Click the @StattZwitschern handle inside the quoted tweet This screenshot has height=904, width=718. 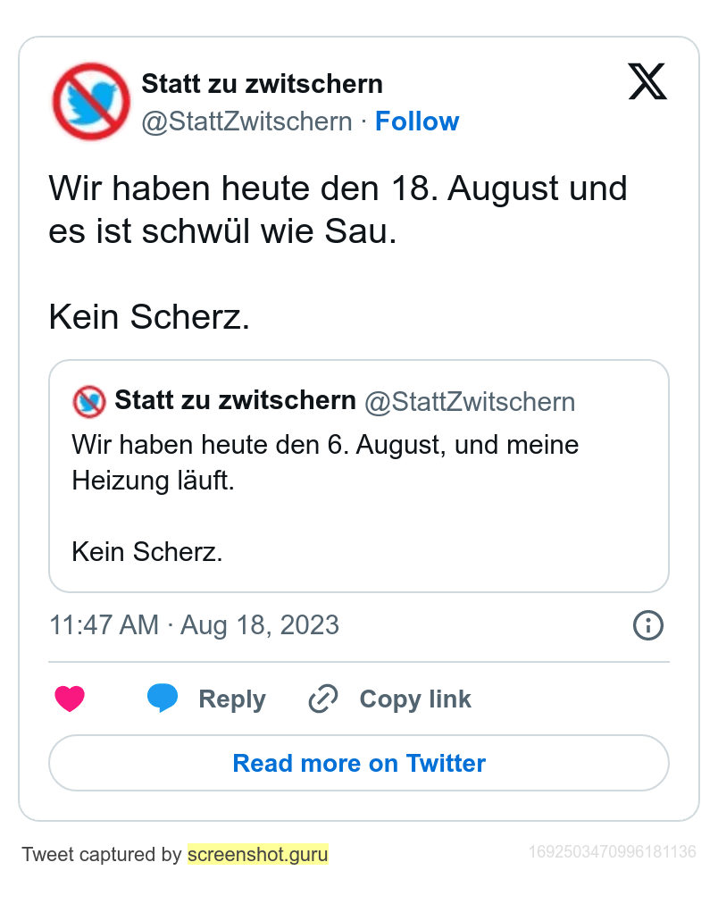470,402
